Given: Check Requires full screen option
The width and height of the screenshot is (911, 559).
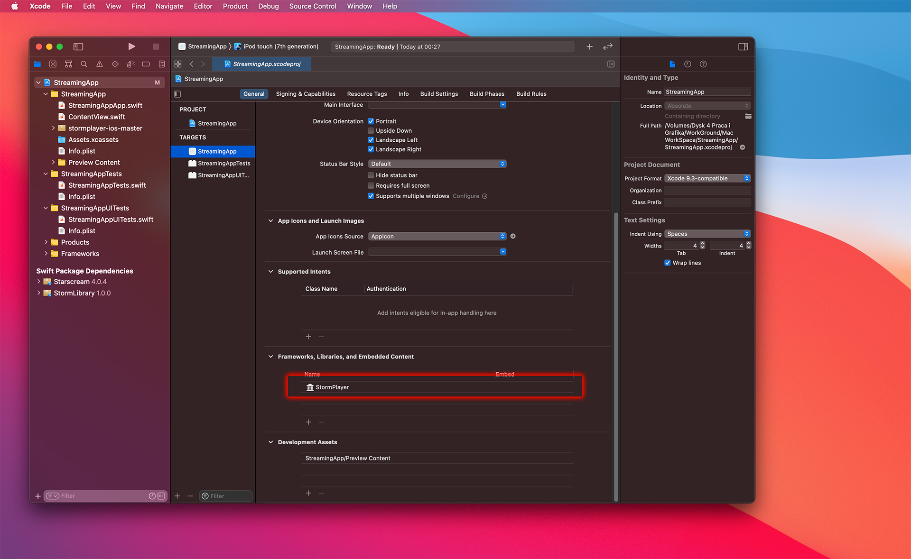Looking at the screenshot, I should pos(371,186).
